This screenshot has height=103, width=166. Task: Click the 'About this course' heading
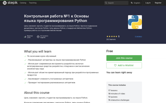coord(37,93)
